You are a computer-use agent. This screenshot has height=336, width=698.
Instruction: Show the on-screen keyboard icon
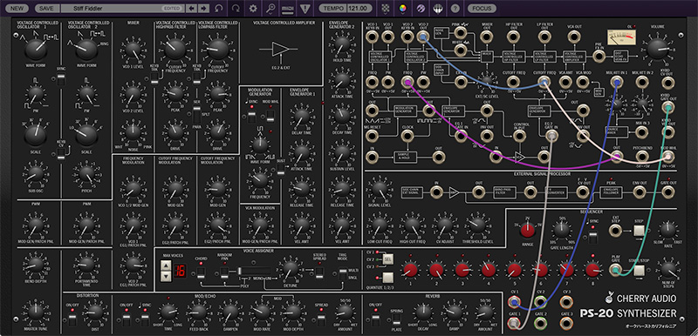pos(438,8)
